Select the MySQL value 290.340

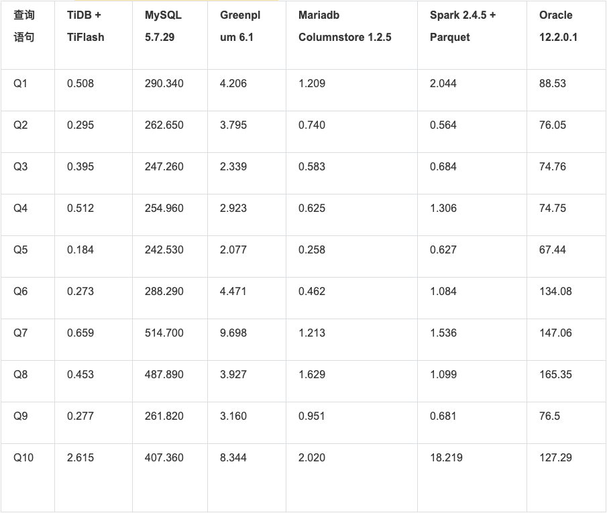pos(164,84)
